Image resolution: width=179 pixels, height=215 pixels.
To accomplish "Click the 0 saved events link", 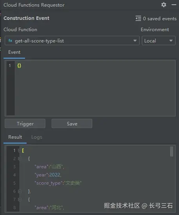I will (159, 19).
